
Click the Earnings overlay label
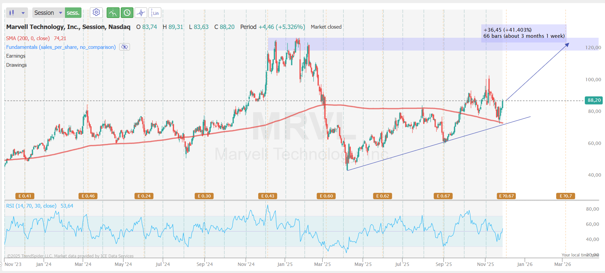[x=16, y=56]
